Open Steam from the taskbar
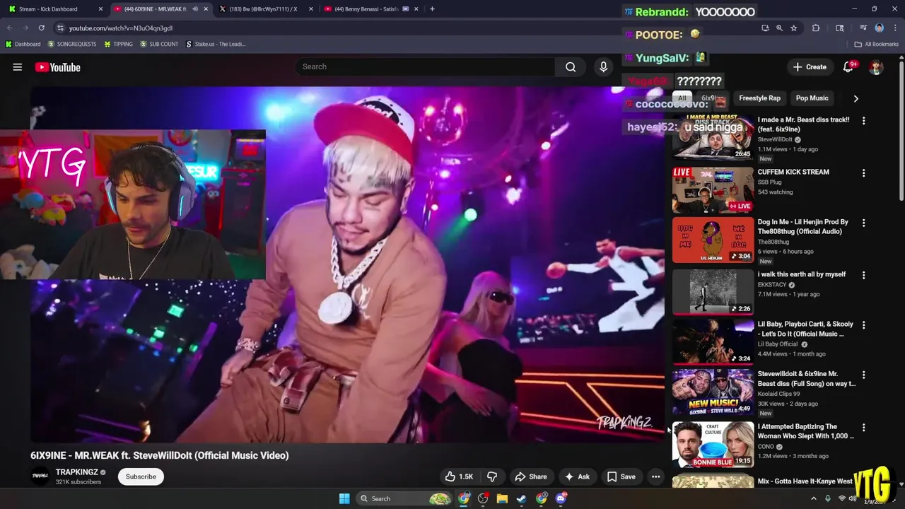Image resolution: width=905 pixels, height=509 pixels. [x=521, y=498]
